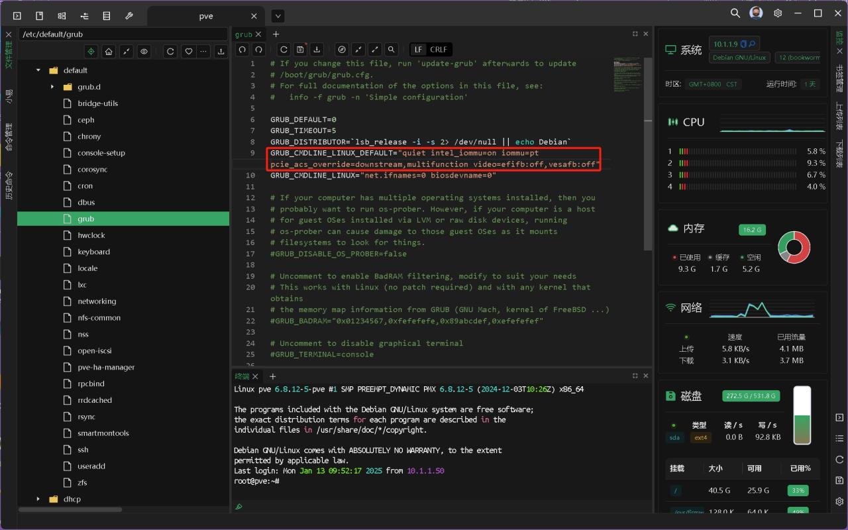The width and height of the screenshot is (848, 530).
Task: Open the settings gear in the title bar
Action: (778, 13)
